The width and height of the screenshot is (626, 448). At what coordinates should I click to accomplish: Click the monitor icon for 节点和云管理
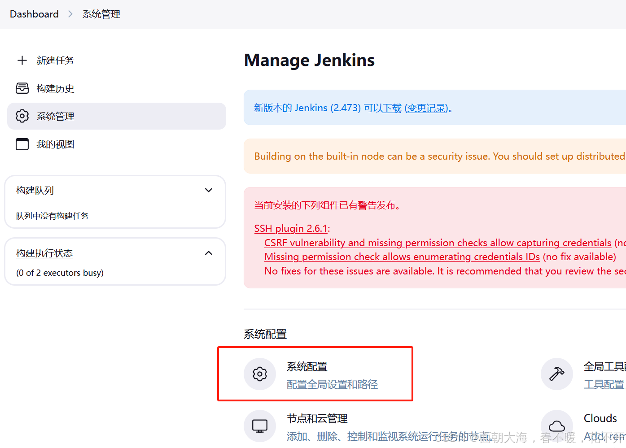pos(260,426)
